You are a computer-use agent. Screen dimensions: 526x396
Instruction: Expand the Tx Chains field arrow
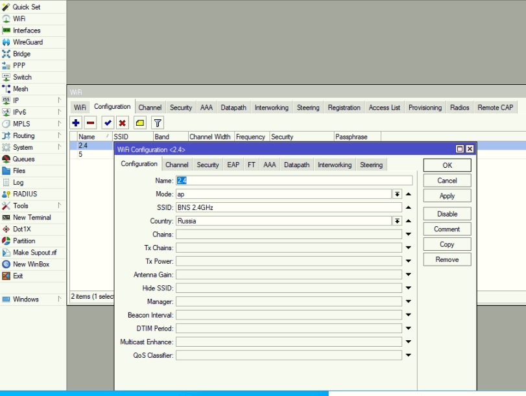(408, 248)
